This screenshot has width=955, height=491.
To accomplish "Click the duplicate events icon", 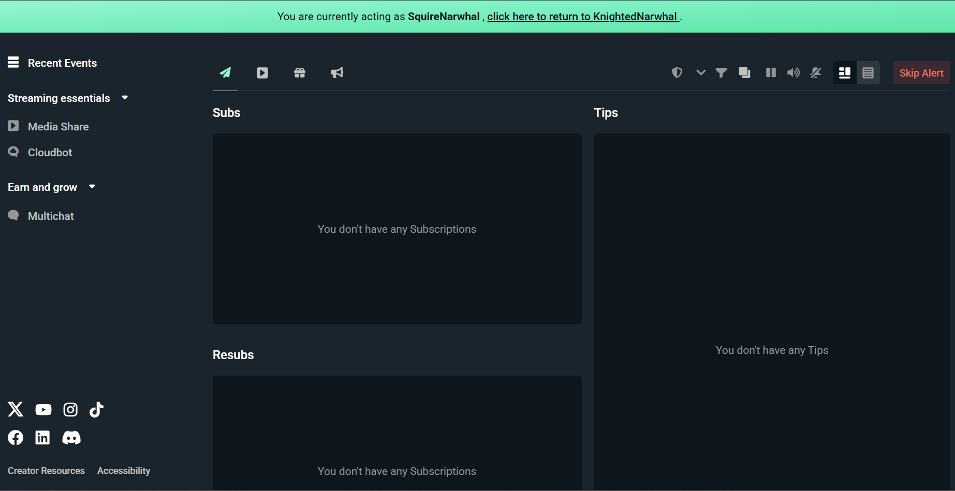I will [744, 72].
